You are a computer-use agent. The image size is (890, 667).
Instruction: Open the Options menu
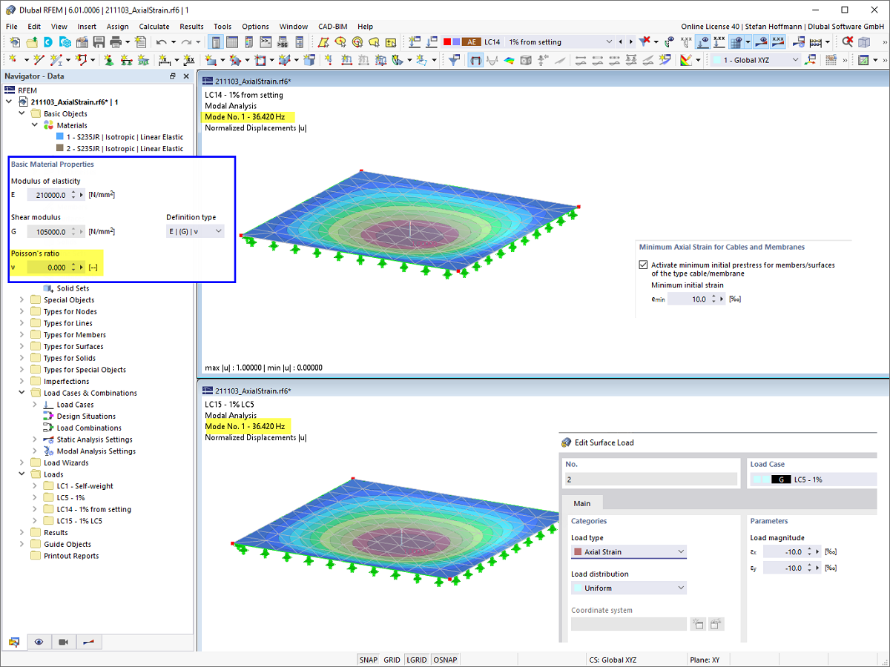tap(255, 26)
